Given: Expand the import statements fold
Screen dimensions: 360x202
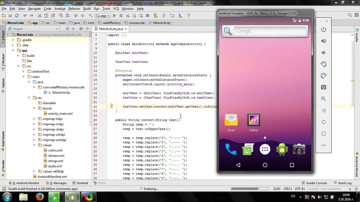Looking at the screenshot, I should [107, 35].
